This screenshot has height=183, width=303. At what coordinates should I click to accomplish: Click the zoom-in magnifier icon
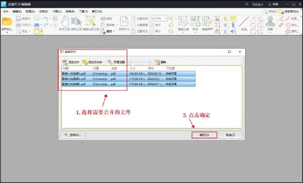171,18
